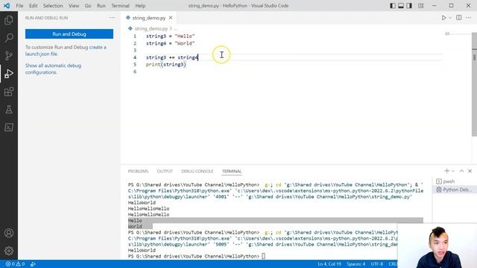
Task: Open run button dropdown arrow
Action: pos(450,18)
